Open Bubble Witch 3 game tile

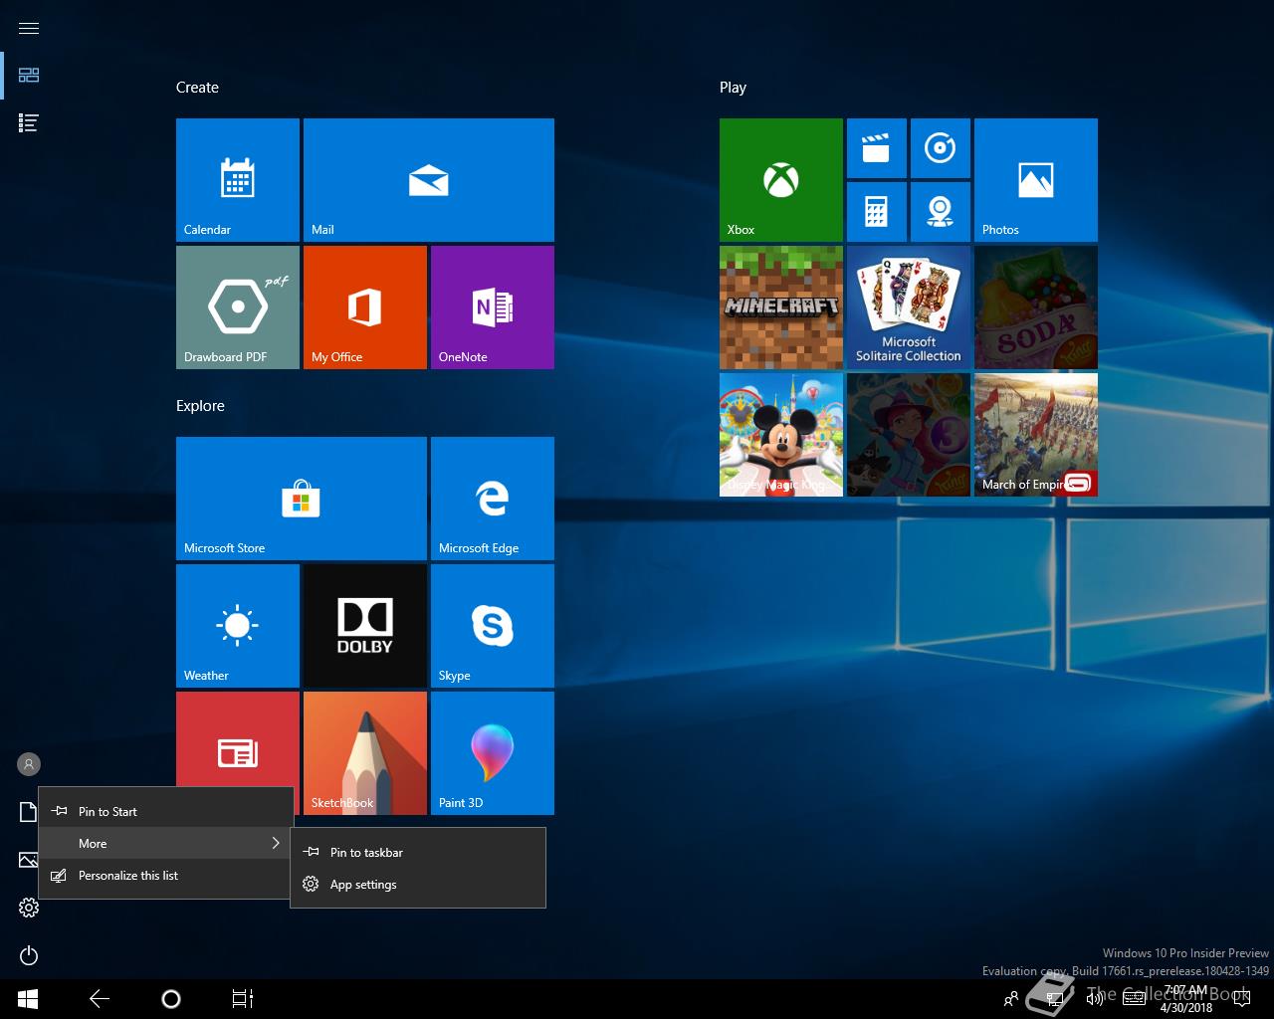[909, 435]
